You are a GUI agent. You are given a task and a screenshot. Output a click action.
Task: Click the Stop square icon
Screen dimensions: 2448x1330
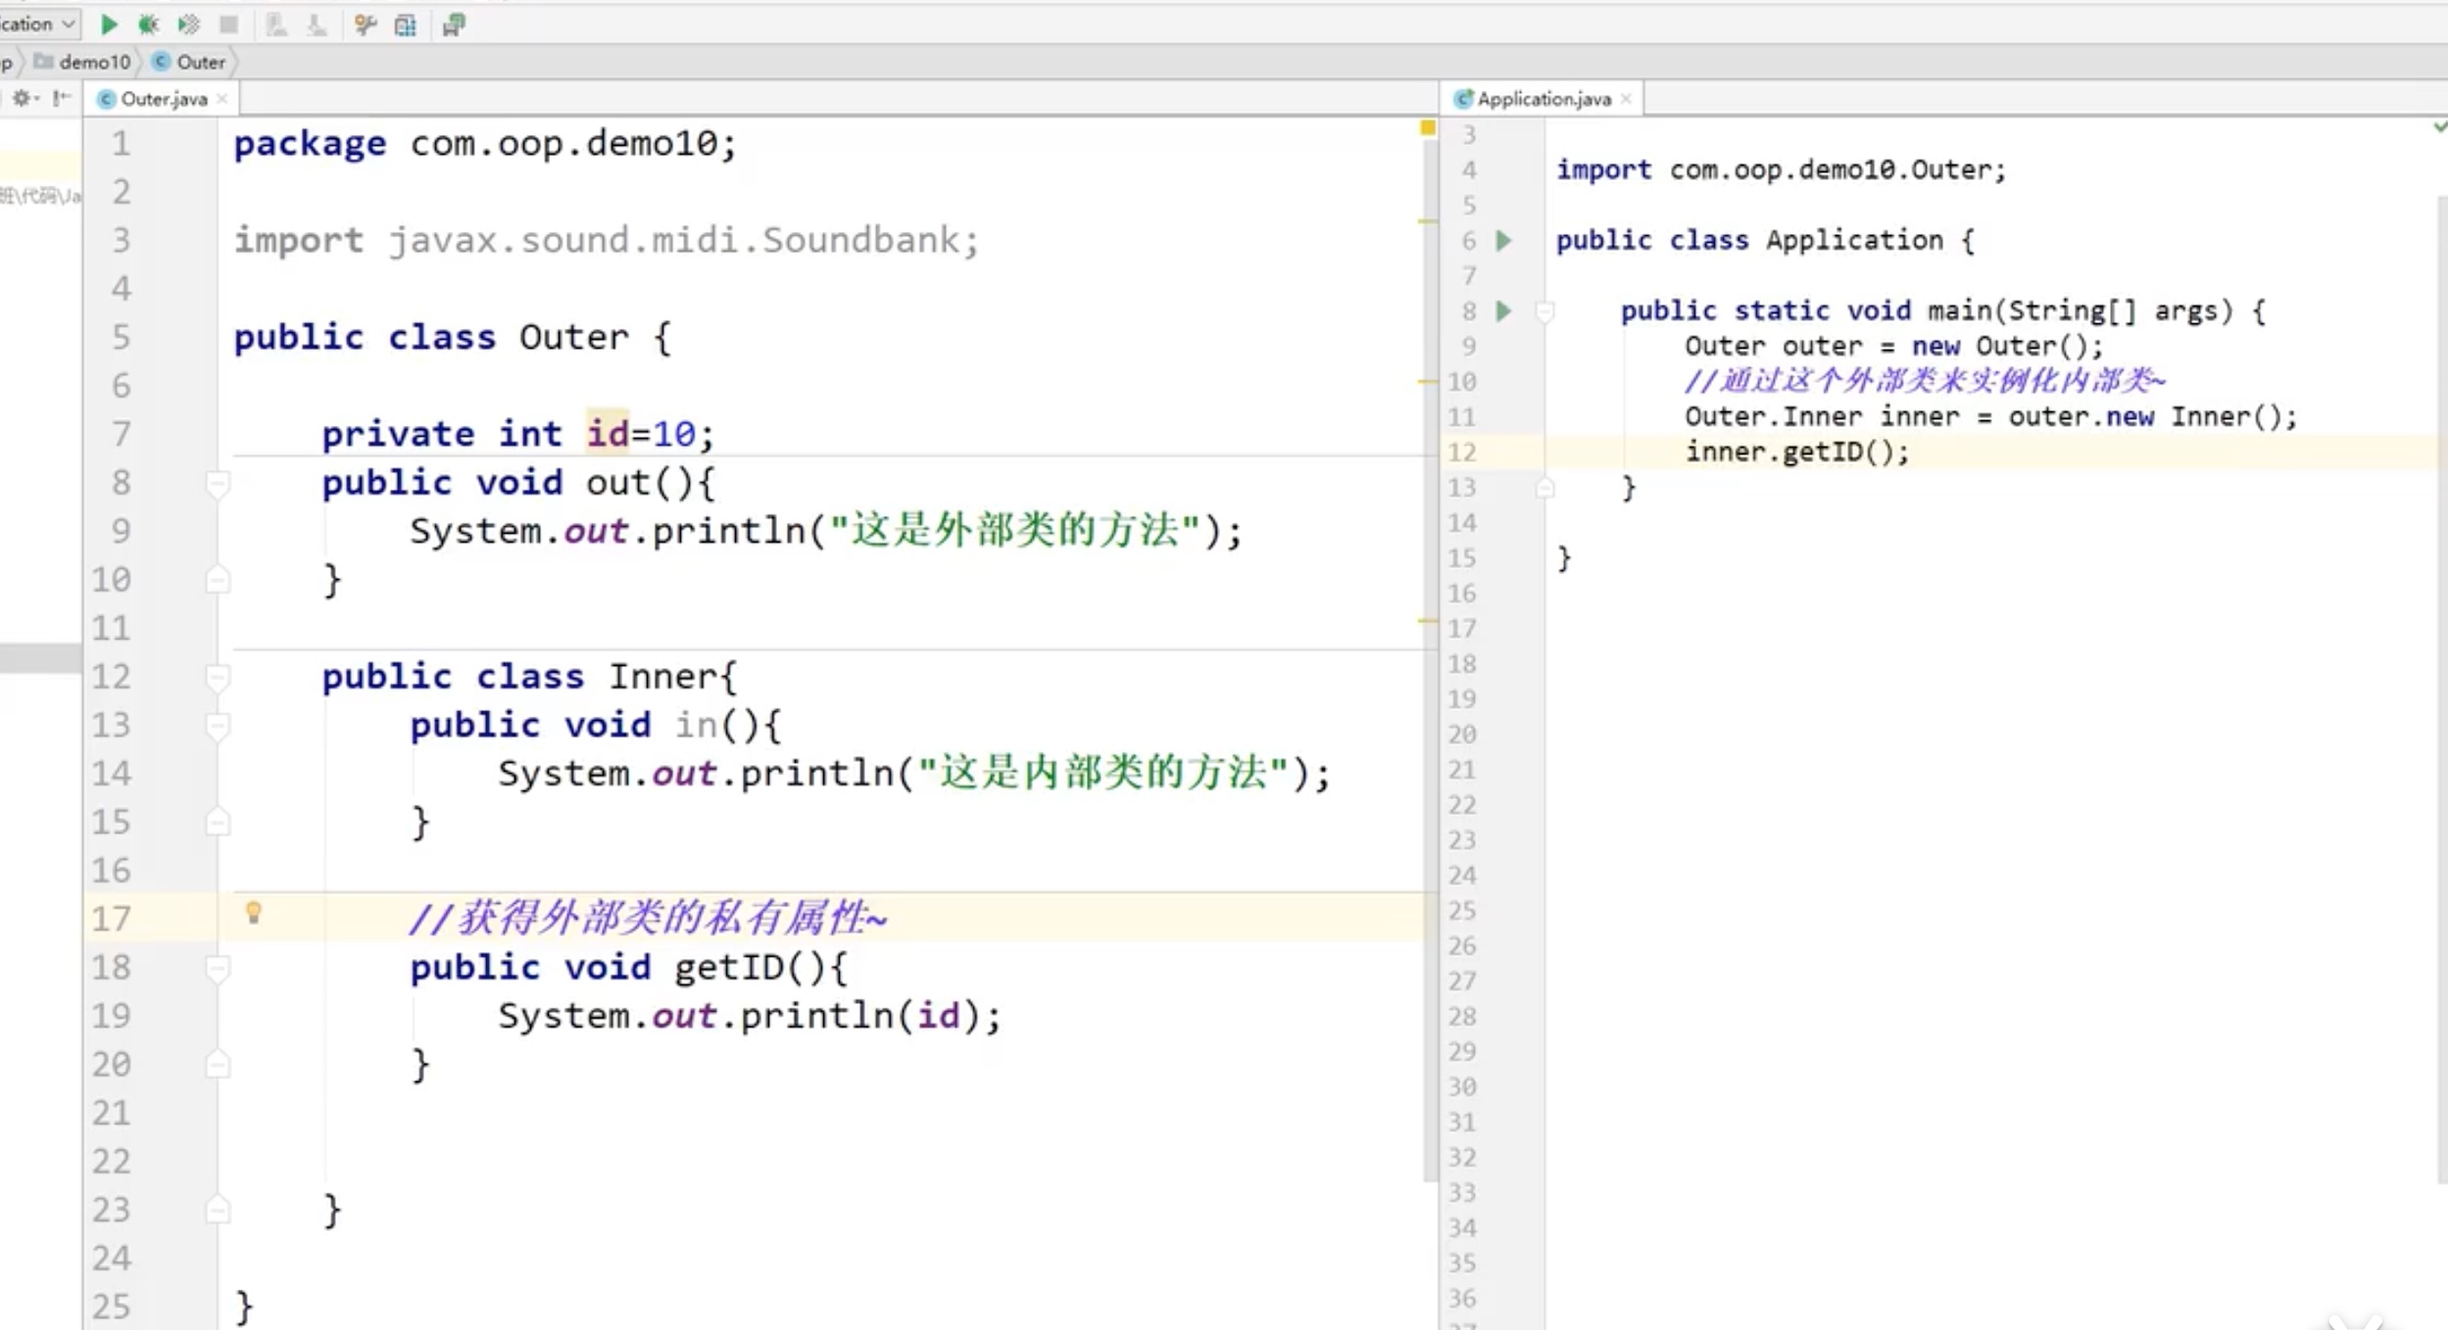click(x=228, y=24)
